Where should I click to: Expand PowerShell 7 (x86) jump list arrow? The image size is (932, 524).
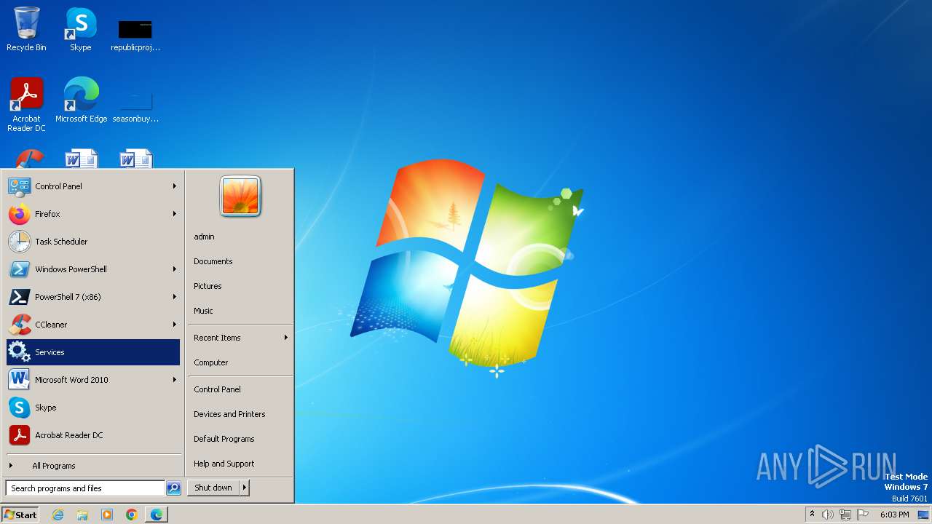(x=175, y=297)
